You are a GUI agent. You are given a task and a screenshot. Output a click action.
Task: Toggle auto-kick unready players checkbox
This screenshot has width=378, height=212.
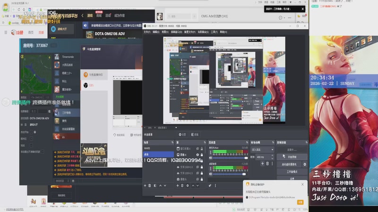click(43, 152)
